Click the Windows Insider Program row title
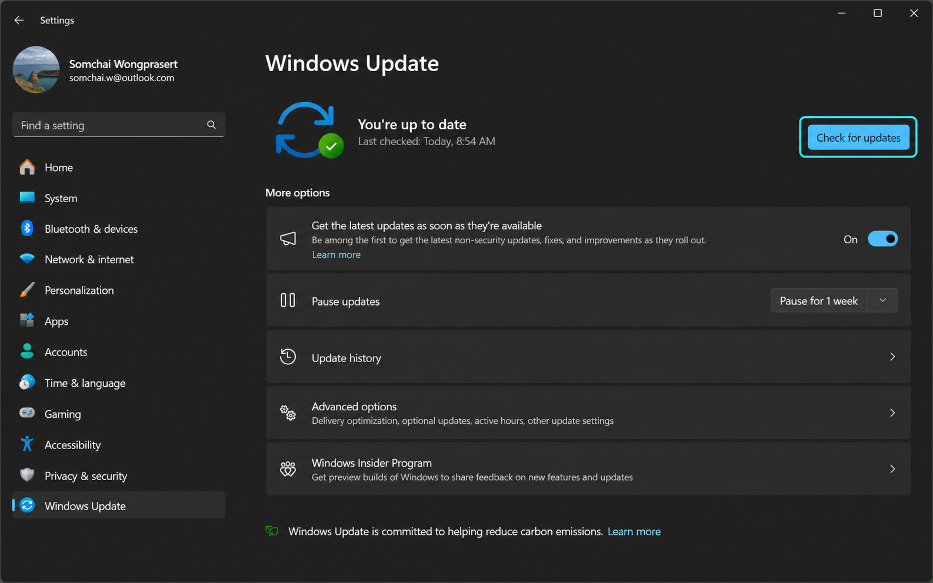This screenshot has height=583, width=933. (372, 463)
